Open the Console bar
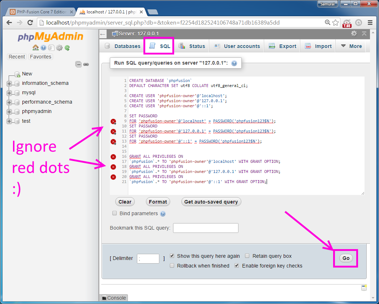The height and width of the screenshot is (304, 379). pyautogui.click(x=113, y=298)
